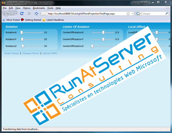Click the page identity icon in address bar
Viewport: 172px width, 133px height.
pos(44,14)
